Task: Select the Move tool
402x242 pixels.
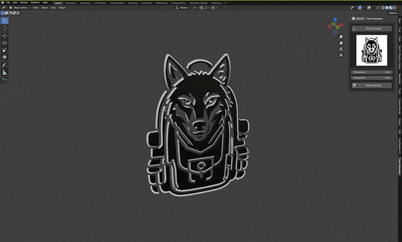Action: [5, 35]
